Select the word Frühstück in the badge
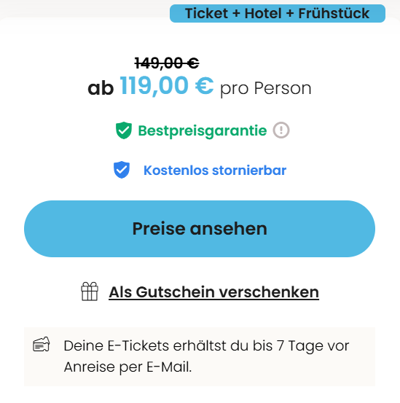400x403 pixels. click(334, 13)
